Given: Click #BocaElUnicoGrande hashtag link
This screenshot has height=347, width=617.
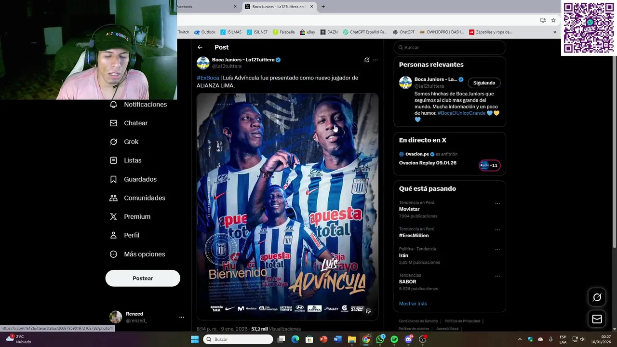Looking at the screenshot, I should click(461, 113).
